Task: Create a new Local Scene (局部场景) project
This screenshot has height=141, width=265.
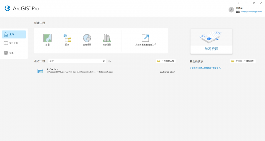Action: click(x=107, y=39)
